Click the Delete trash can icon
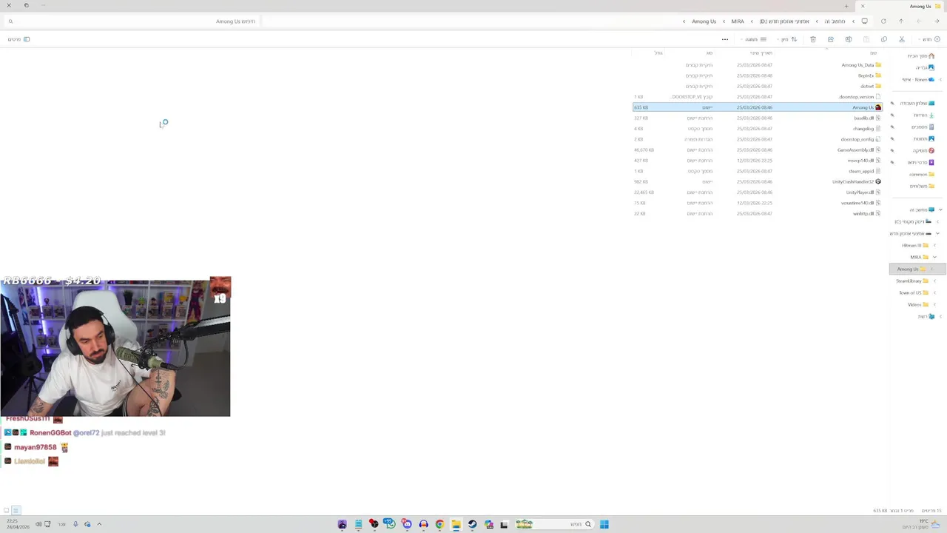The height and width of the screenshot is (533, 947). [813, 39]
